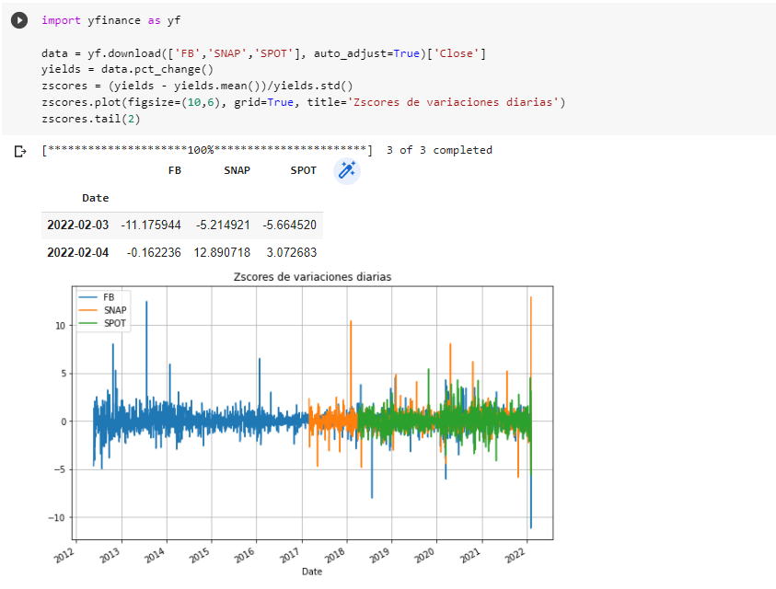
Task: Click cell value -0.162236
Action: point(154,252)
